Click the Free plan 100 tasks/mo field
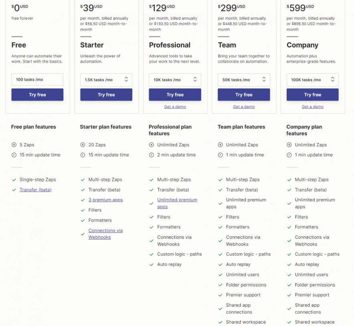Screen dimensions: 354x326 (x=37, y=80)
